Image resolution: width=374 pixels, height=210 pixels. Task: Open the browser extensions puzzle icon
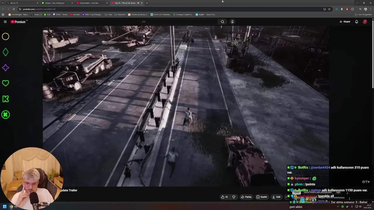point(352,9)
